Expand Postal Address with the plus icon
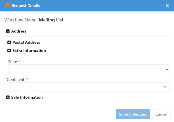The image size is (174, 122). 9,42
